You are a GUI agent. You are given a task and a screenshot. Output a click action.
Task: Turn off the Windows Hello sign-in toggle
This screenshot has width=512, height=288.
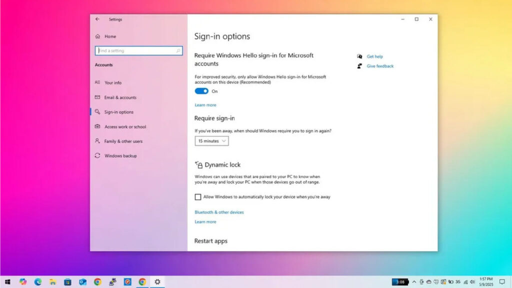pos(201,91)
